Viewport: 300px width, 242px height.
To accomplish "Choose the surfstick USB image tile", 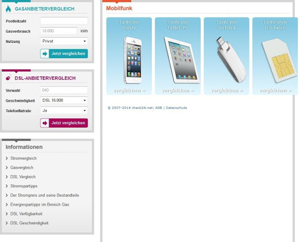I will point(230,59).
